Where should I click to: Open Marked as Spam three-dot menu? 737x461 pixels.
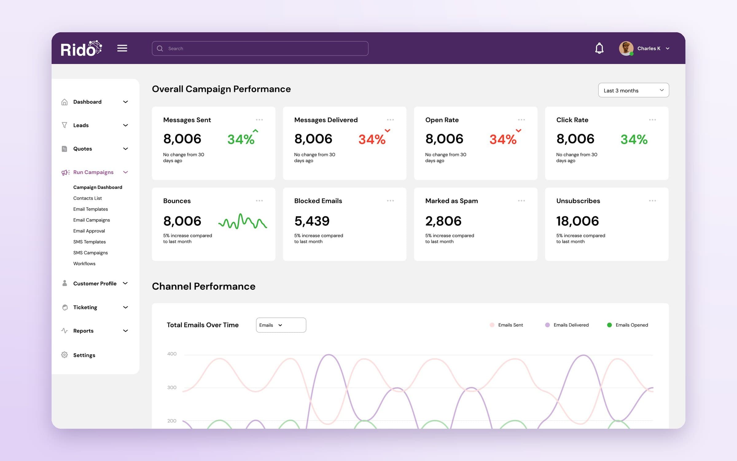(521, 201)
